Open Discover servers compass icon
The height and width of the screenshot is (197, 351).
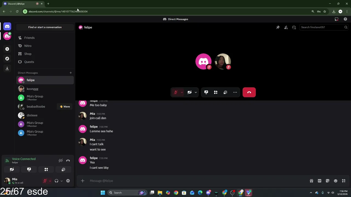point(7,59)
